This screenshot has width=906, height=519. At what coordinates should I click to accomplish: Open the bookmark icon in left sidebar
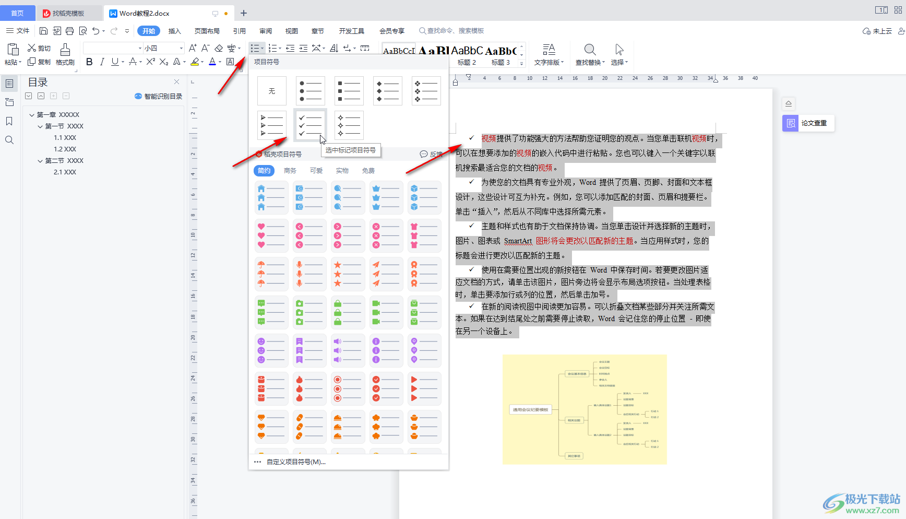click(x=9, y=121)
